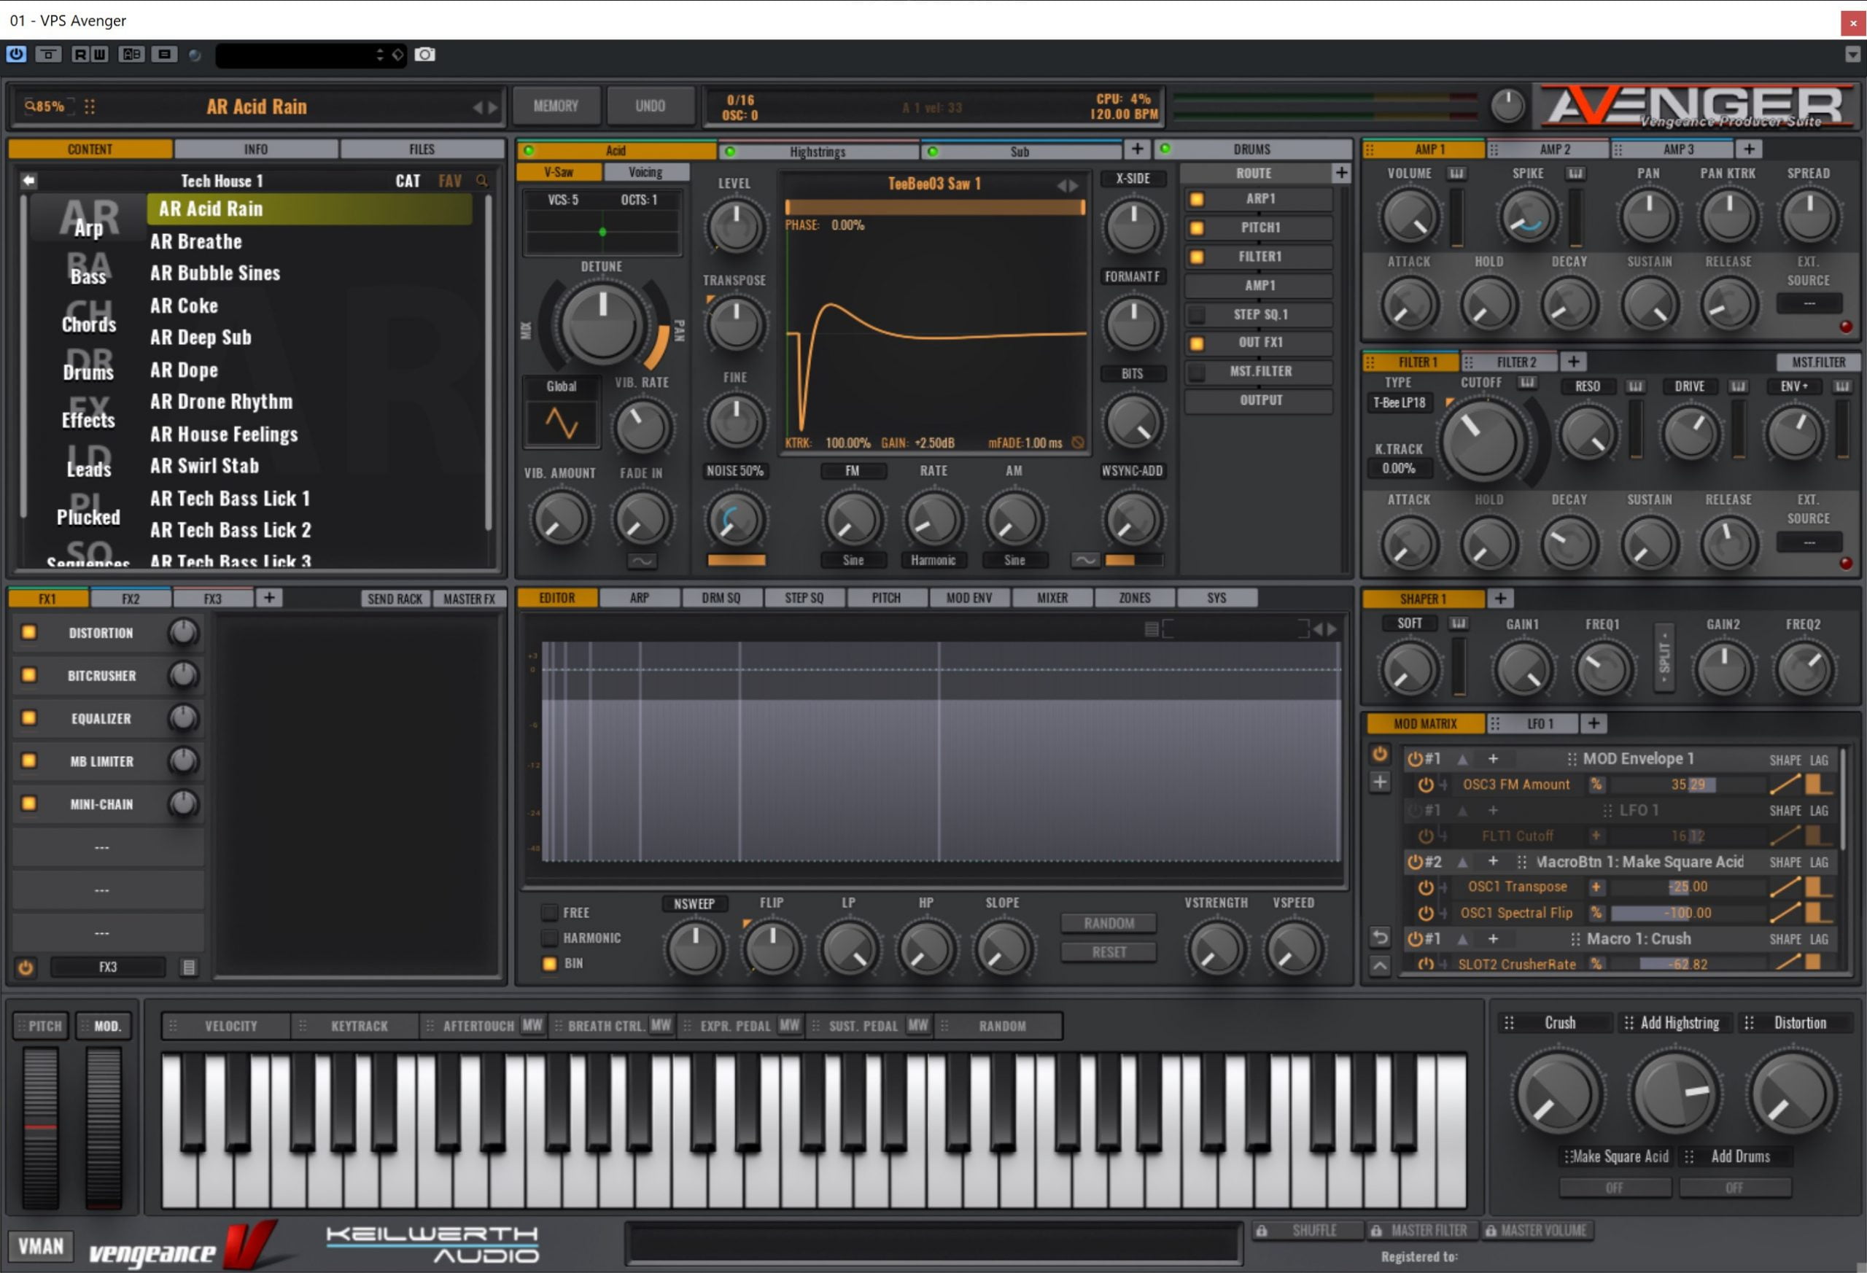The image size is (1867, 1273).
Task: Add a new oscillator with plus icon
Action: [x=1137, y=149]
